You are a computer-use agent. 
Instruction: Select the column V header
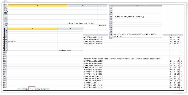point(179,35)
